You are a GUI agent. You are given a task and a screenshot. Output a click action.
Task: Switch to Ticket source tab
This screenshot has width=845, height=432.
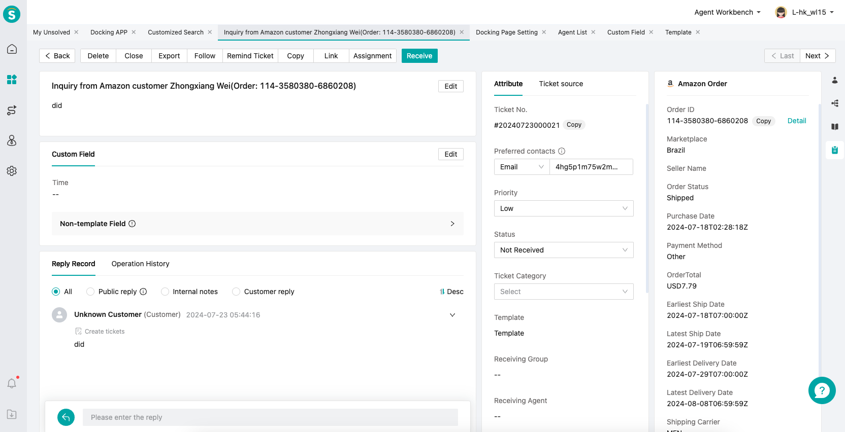561,84
